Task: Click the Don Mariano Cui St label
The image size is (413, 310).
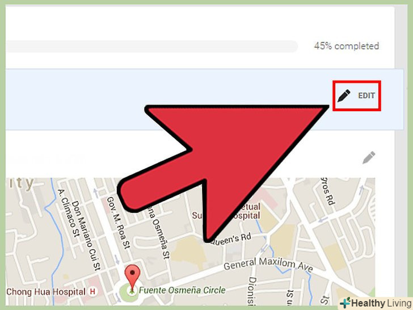Action: coord(86,235)
